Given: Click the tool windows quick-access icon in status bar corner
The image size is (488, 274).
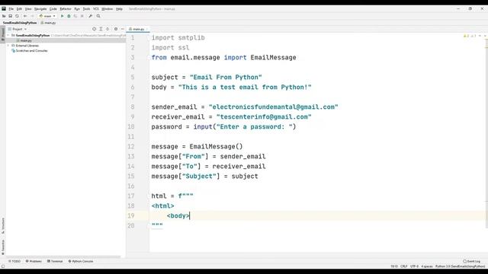Looking at the screenshot, I should coord(3,266).
